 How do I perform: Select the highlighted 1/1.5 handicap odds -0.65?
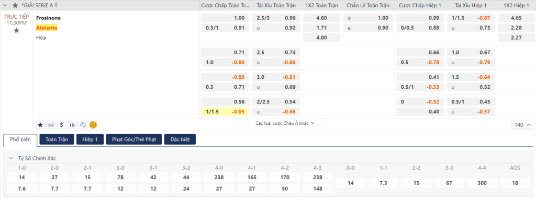coord(225,112)
